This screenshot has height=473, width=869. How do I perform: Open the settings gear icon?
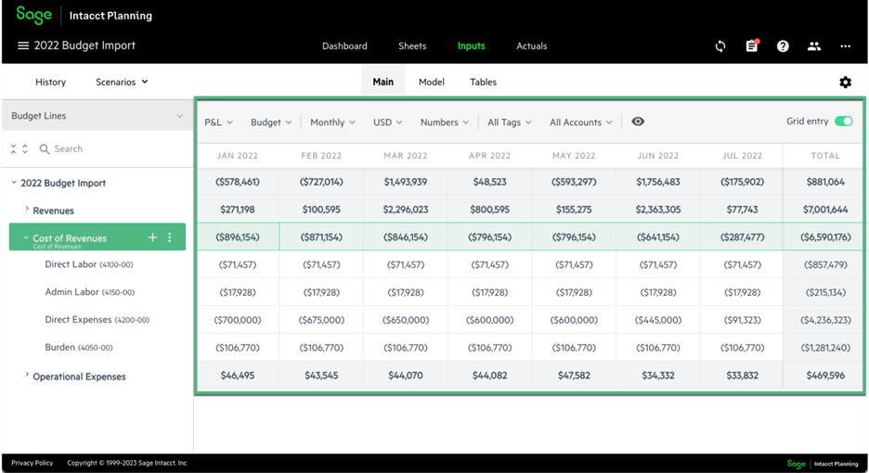[845, 82]
